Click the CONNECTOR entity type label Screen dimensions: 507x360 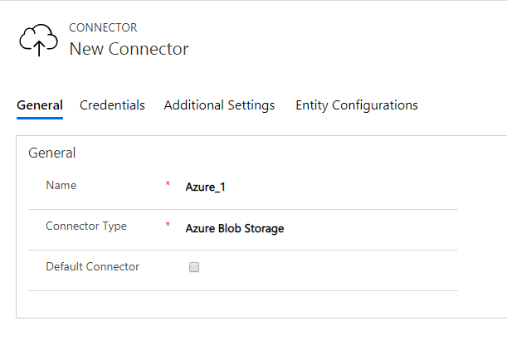103,28
